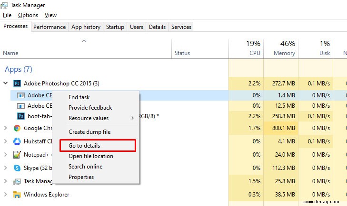
Task: Click the 24.0 MB Notepad++ memory value
Action: click(285, 155)
